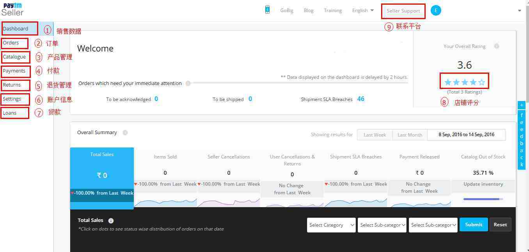The image size is (529, 252).
Task: Click the Catalog Out of Stock progress bar
Action: (x=483, y=199)
